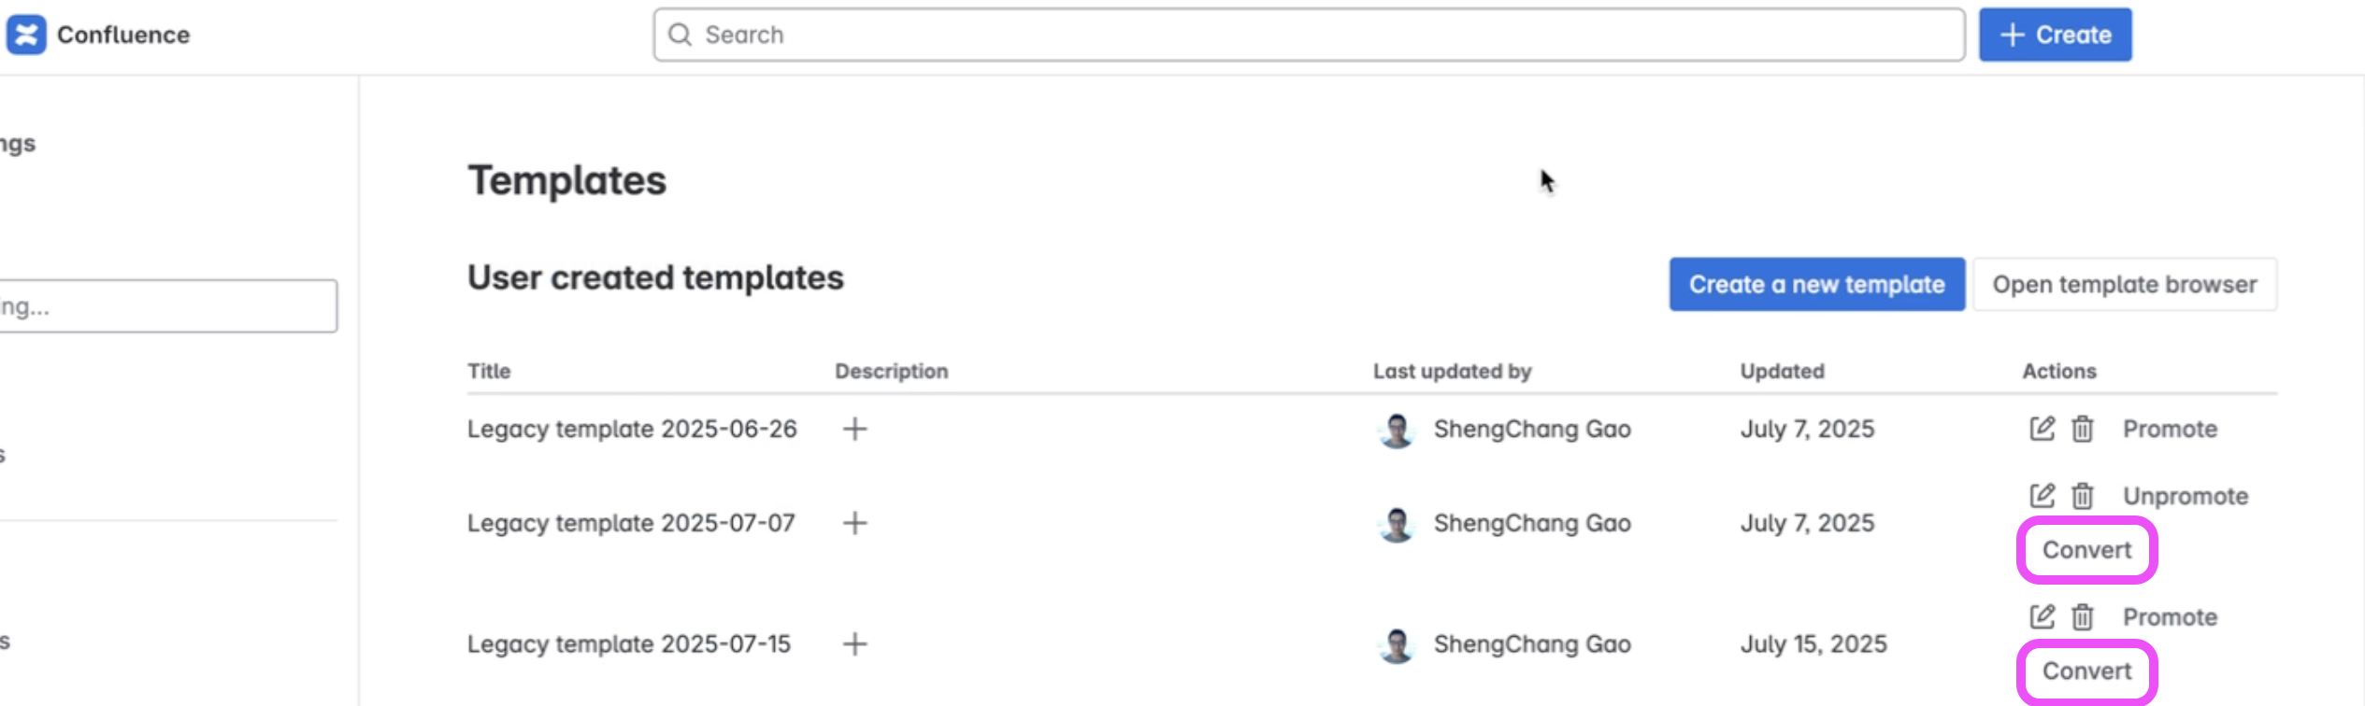Expand description for Legacy template 2025-07-15

(854, 643)
